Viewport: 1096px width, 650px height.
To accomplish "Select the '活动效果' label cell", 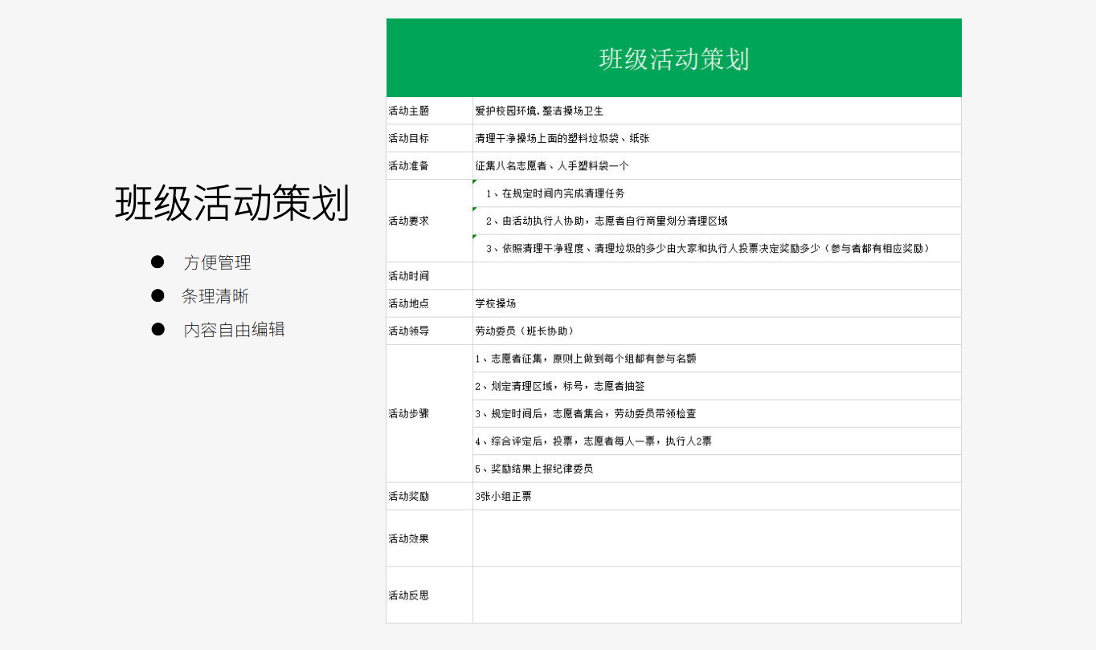I will 430,538.
